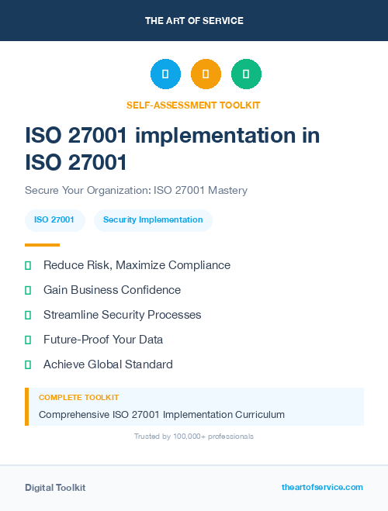Click bullet icon beside Future-Proof Your Data
This screenshot has width=388, height=511.
click(28, 340)
